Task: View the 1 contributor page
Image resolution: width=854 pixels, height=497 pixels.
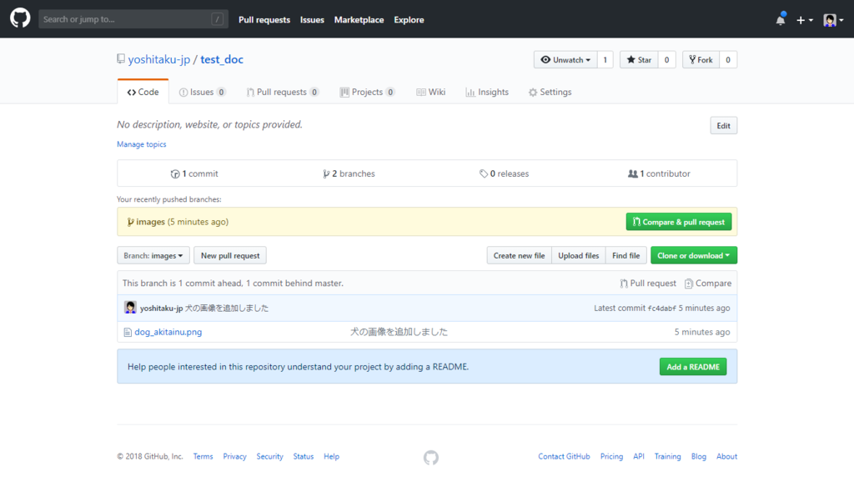Action: [659, 173]
